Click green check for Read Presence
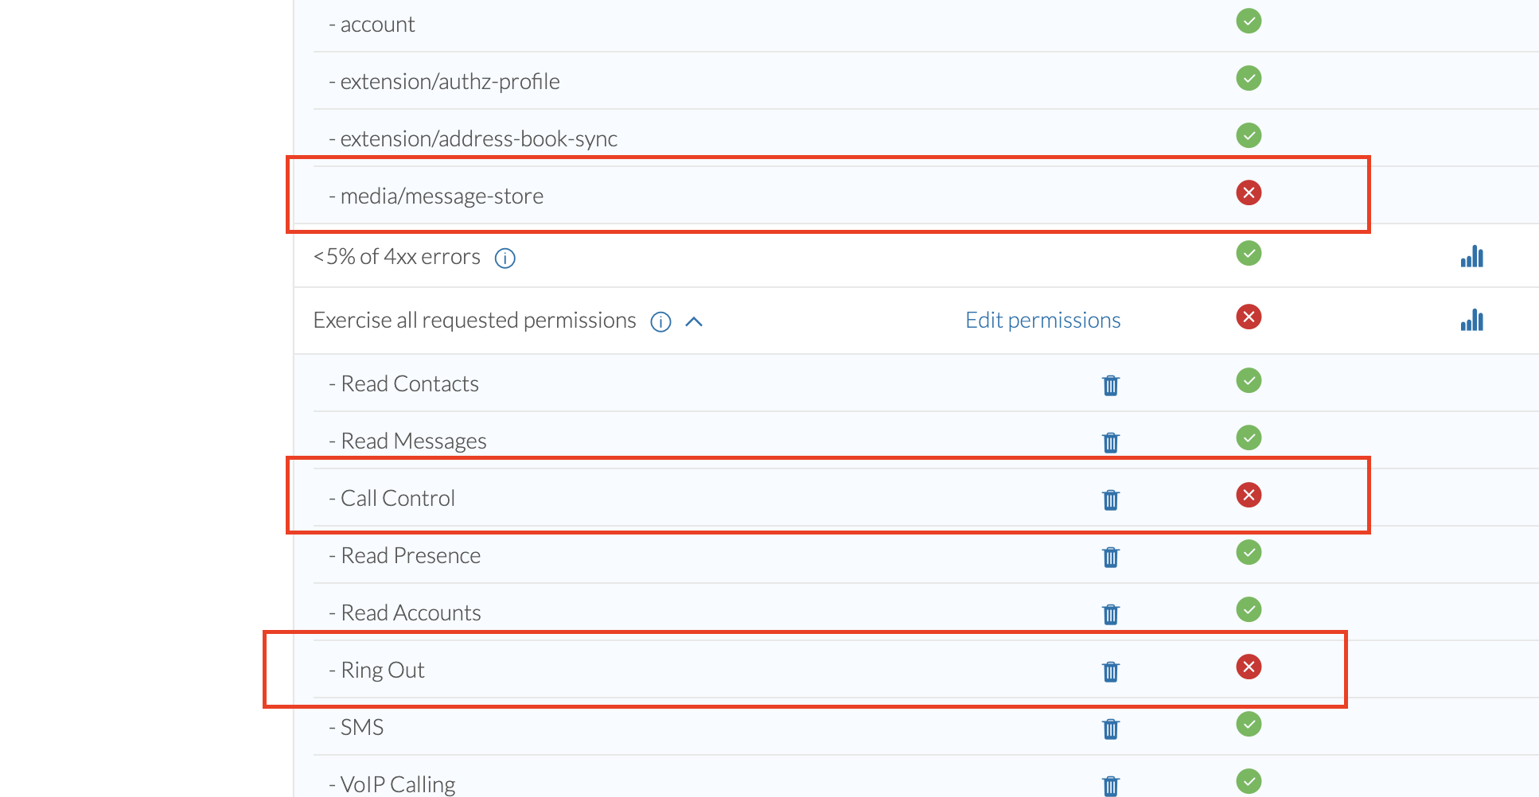The width and height of the screenshot is (1539, 797). (1249, 552)
